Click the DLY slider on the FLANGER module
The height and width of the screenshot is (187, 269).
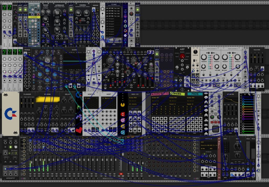(x=22, y=103)
